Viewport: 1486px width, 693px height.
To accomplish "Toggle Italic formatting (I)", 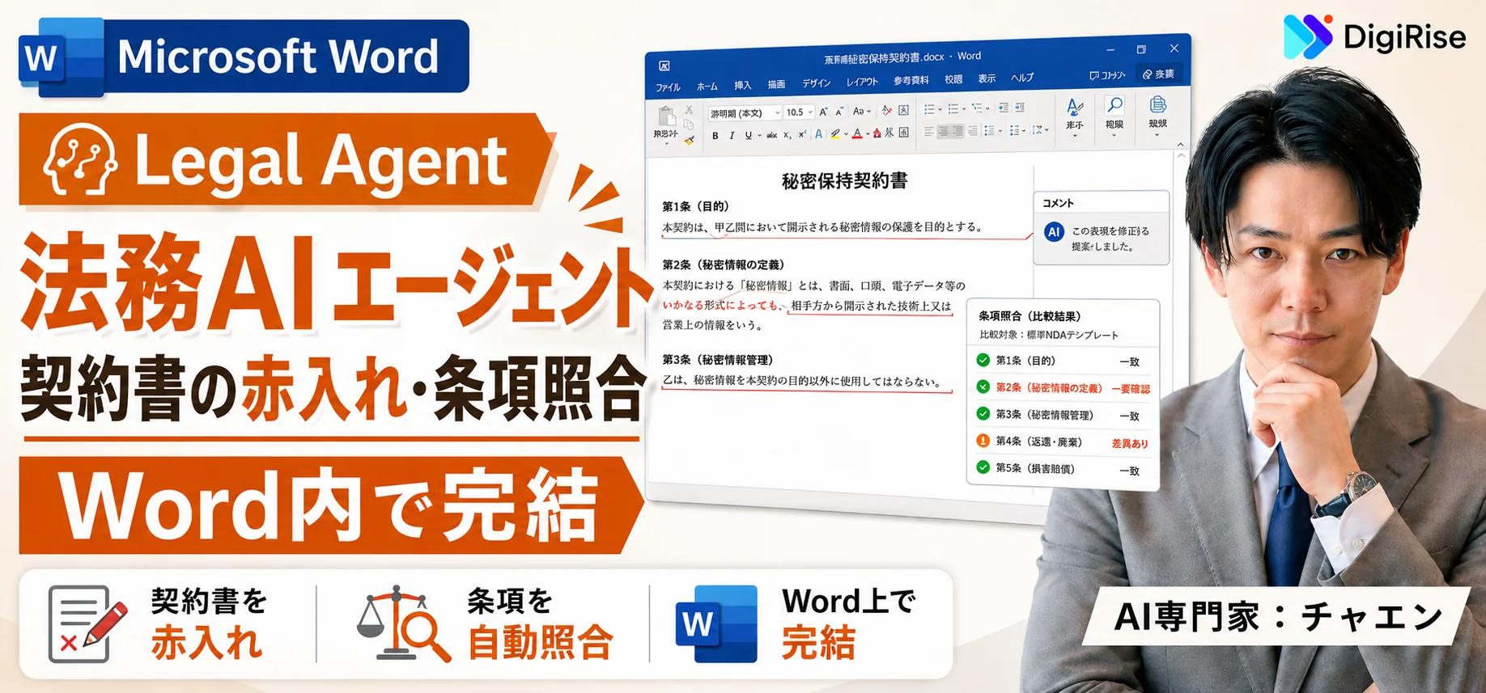I will coord(732,135).
